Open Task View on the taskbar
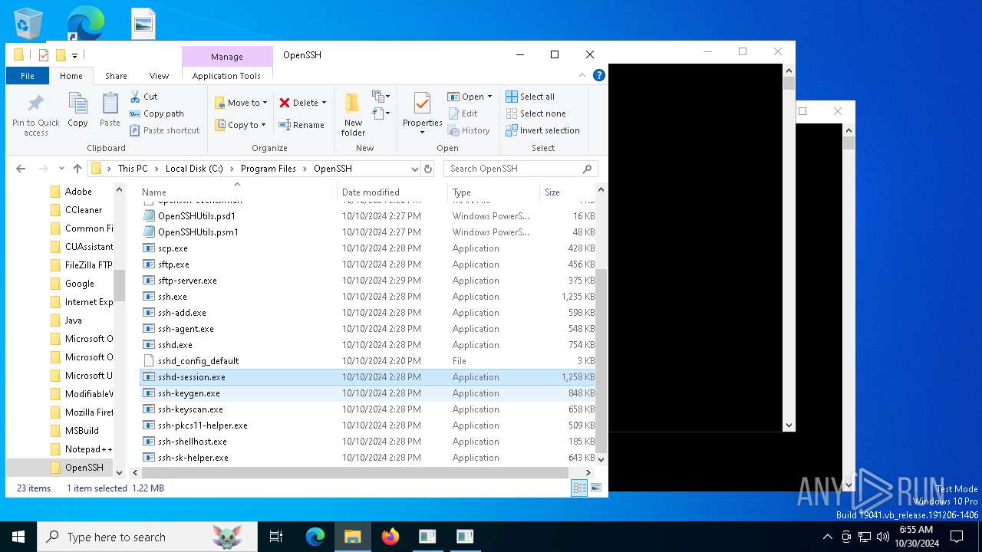982x552 pixels. click(x=276, y=537)
